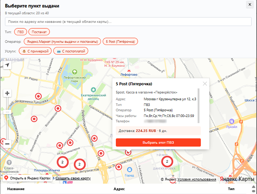Click the Лефортово metro station icon
Image resolution: width=257 pixels, height=194 pixels.
pyautogui.click(x=129, y=71)
